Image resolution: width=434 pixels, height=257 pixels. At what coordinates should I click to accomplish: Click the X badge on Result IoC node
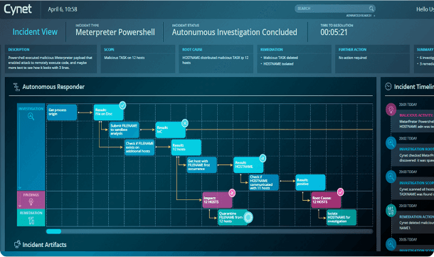coord(185,123)
